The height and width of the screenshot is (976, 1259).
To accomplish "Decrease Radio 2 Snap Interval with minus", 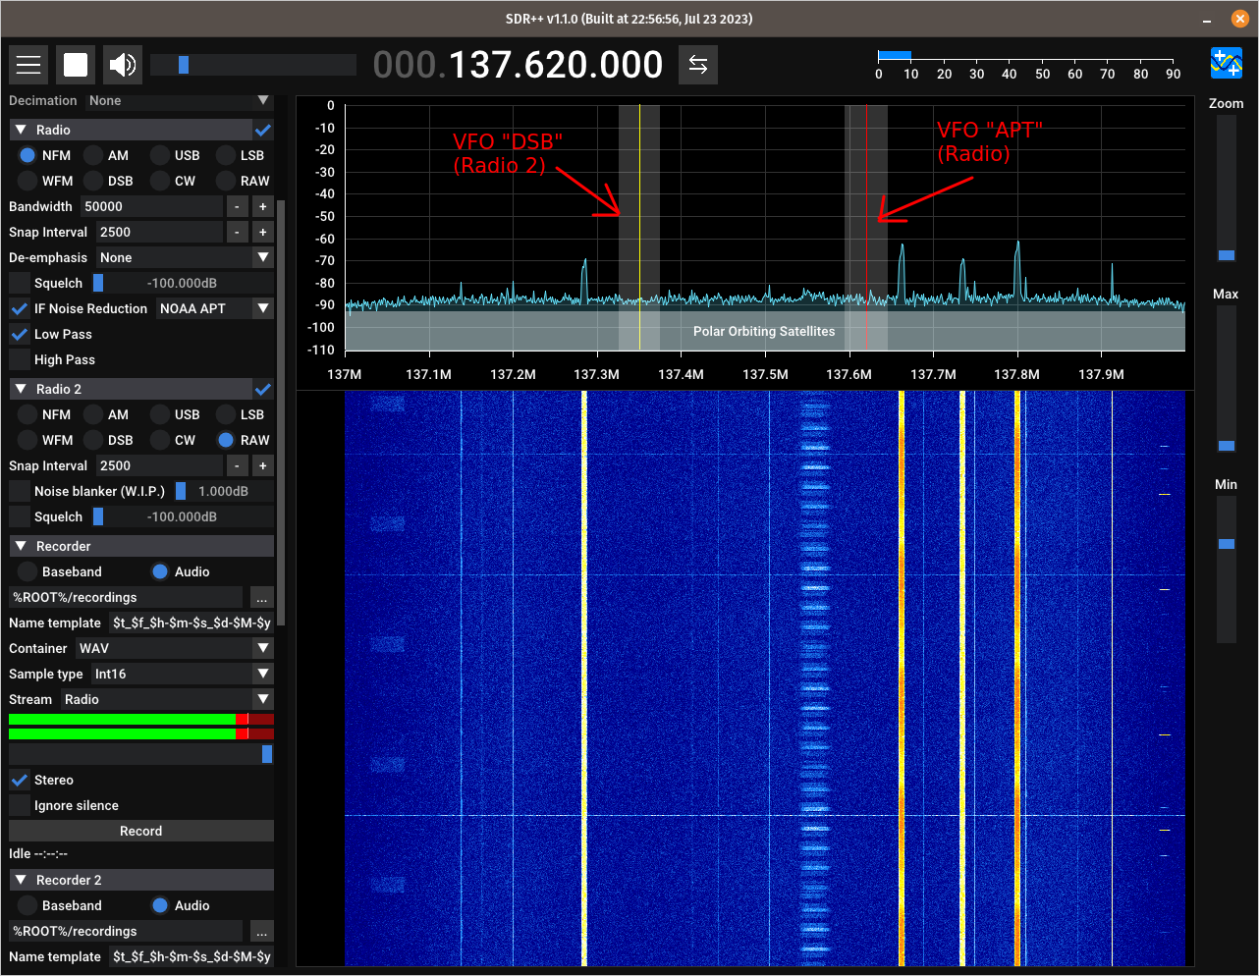I will pyautogui.click(x=237, y=465).
